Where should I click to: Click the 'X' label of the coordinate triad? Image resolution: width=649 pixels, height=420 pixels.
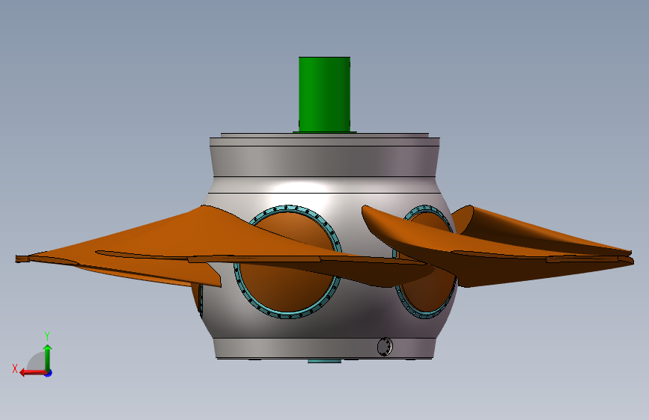tap(15, 368)
